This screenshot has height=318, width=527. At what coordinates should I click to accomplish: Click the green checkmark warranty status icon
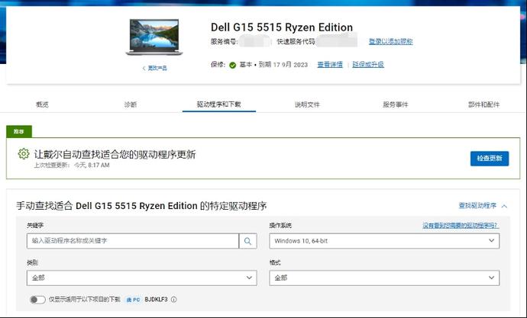pos(233,65)
